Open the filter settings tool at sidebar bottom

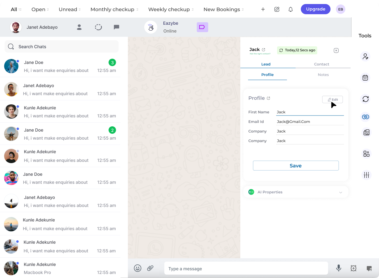pos(366,175)
